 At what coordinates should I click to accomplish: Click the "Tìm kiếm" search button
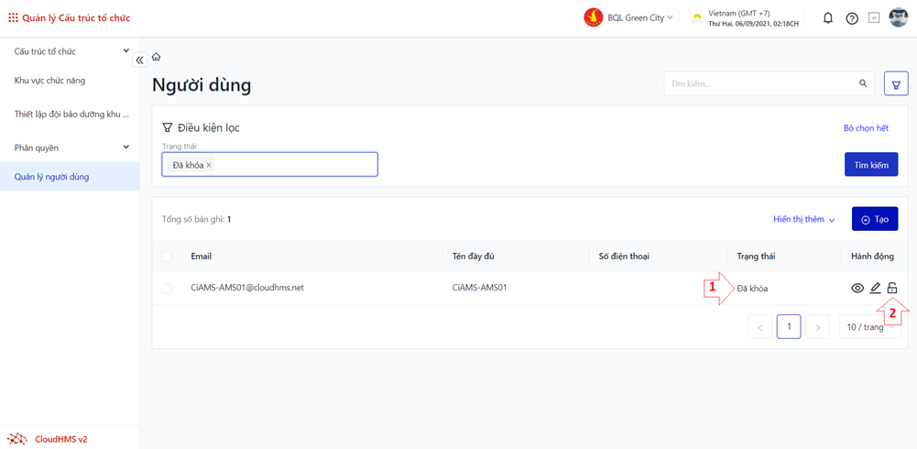(x=870, y=165)
